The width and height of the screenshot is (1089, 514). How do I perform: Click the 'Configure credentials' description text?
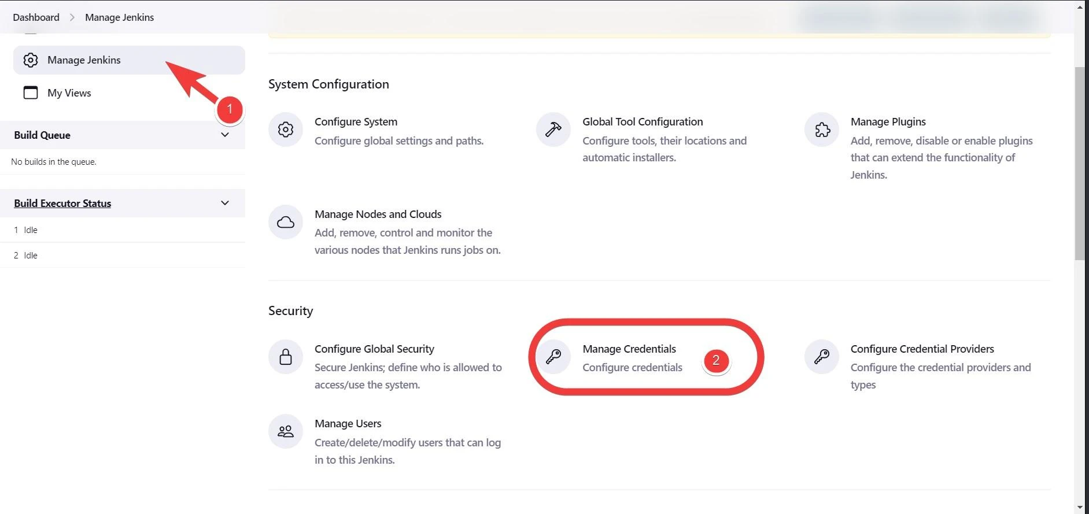[632, 368]
